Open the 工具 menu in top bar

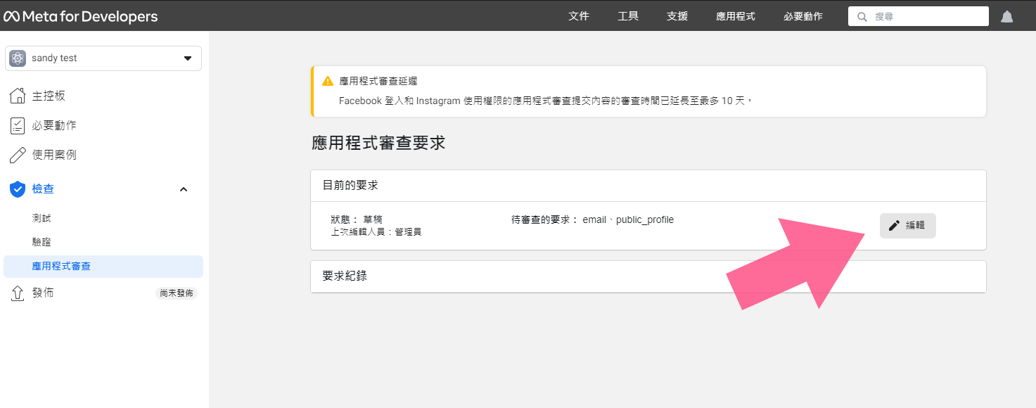click(627, 16)
